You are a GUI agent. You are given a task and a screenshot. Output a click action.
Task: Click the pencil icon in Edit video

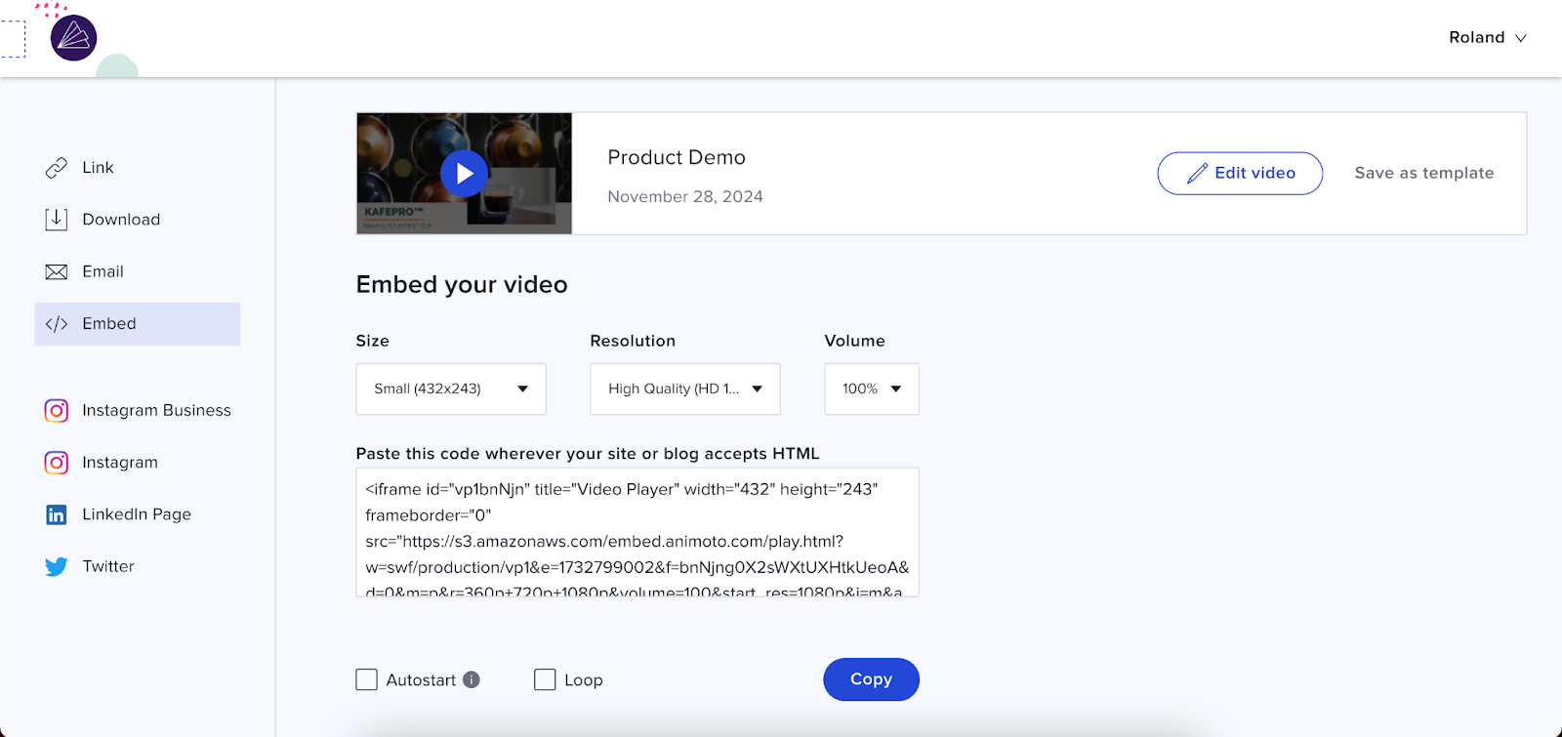click(x=1197, y=174)
